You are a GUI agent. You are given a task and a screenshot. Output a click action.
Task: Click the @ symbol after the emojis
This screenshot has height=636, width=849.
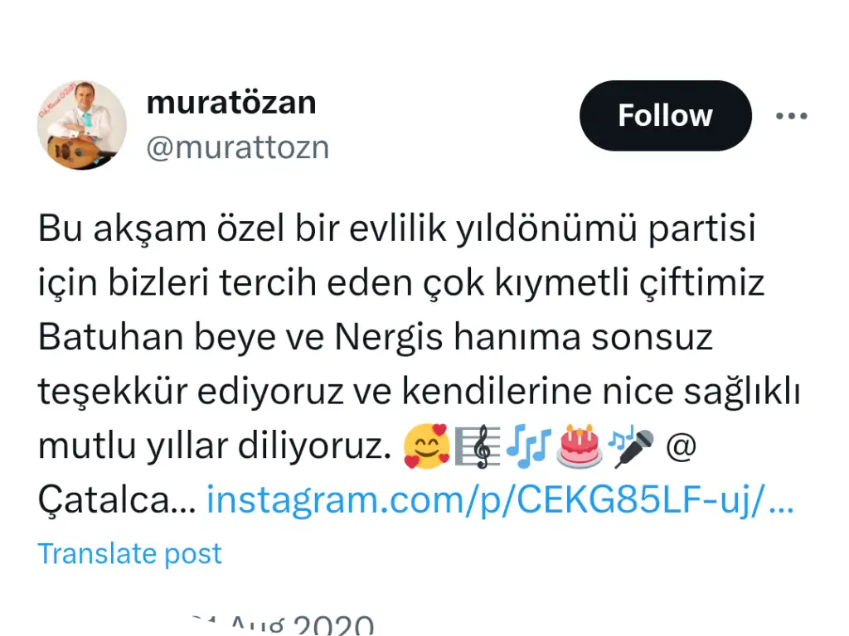pyautogui.click(x=681, y=446)
